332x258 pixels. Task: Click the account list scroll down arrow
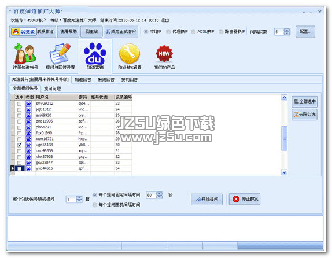click(x=284, y=172)
